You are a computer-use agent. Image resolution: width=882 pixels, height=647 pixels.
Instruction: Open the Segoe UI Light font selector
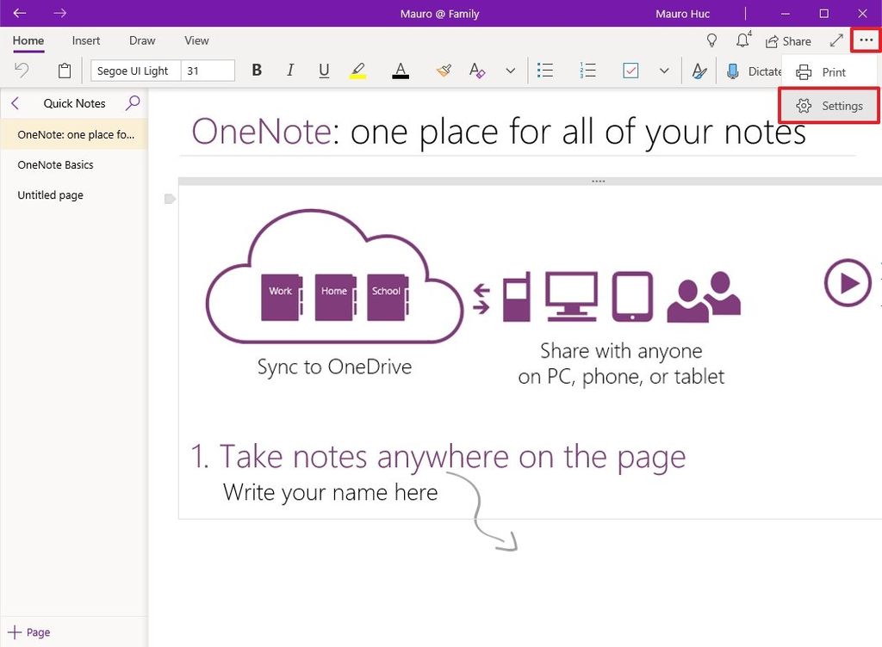pos(136,71)
